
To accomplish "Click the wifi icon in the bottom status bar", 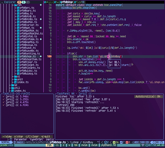I will point(143,145).
